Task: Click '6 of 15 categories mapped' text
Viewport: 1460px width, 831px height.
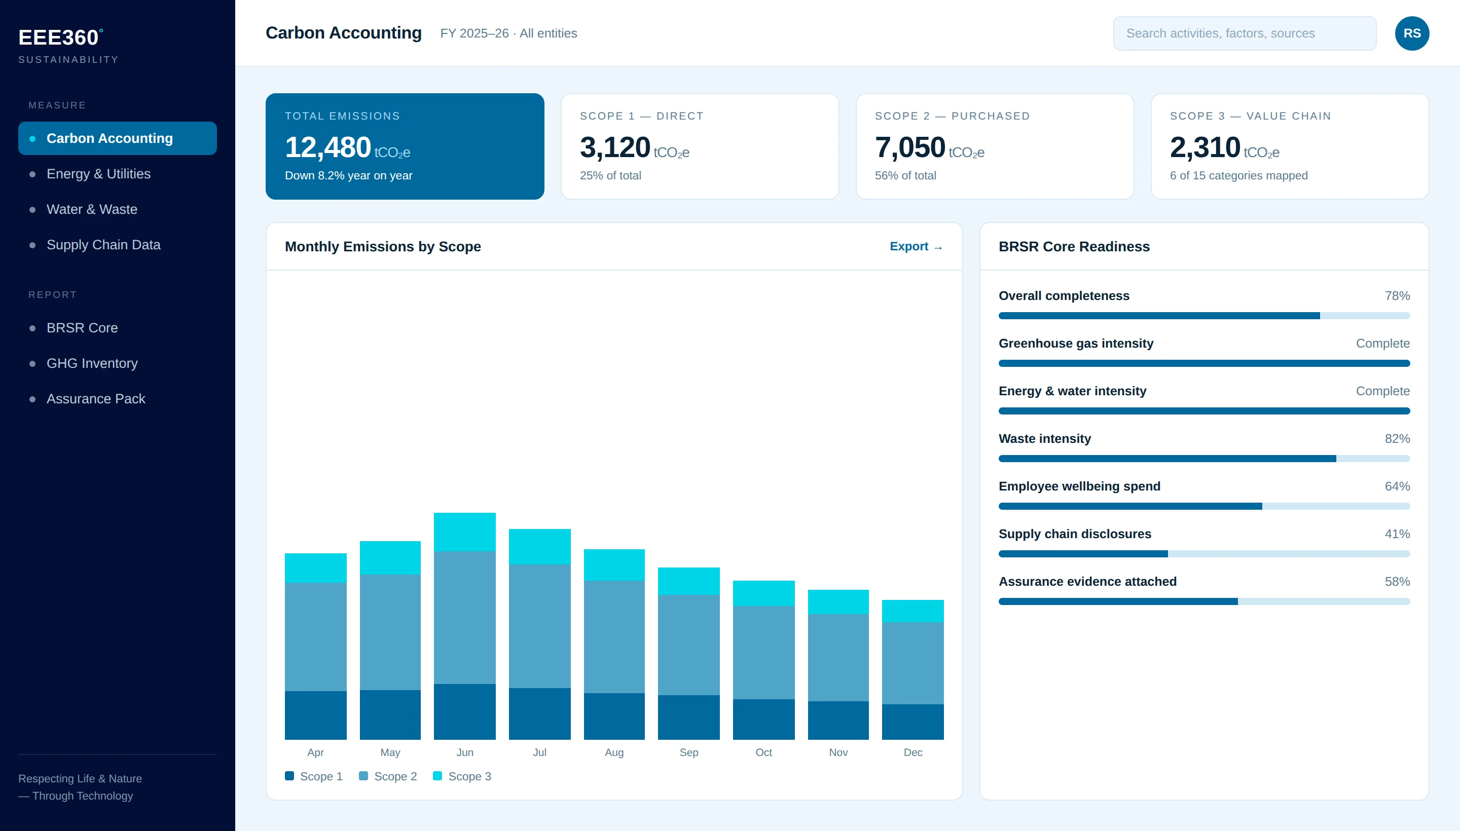Action: (x=1238, y=175)
